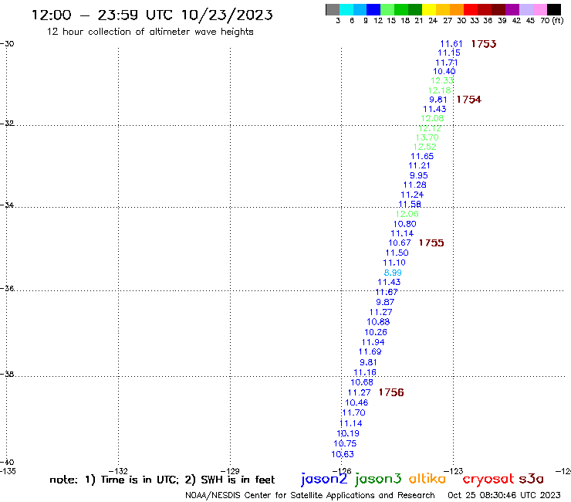Click the wave height value 11.15

coord(449,53)
